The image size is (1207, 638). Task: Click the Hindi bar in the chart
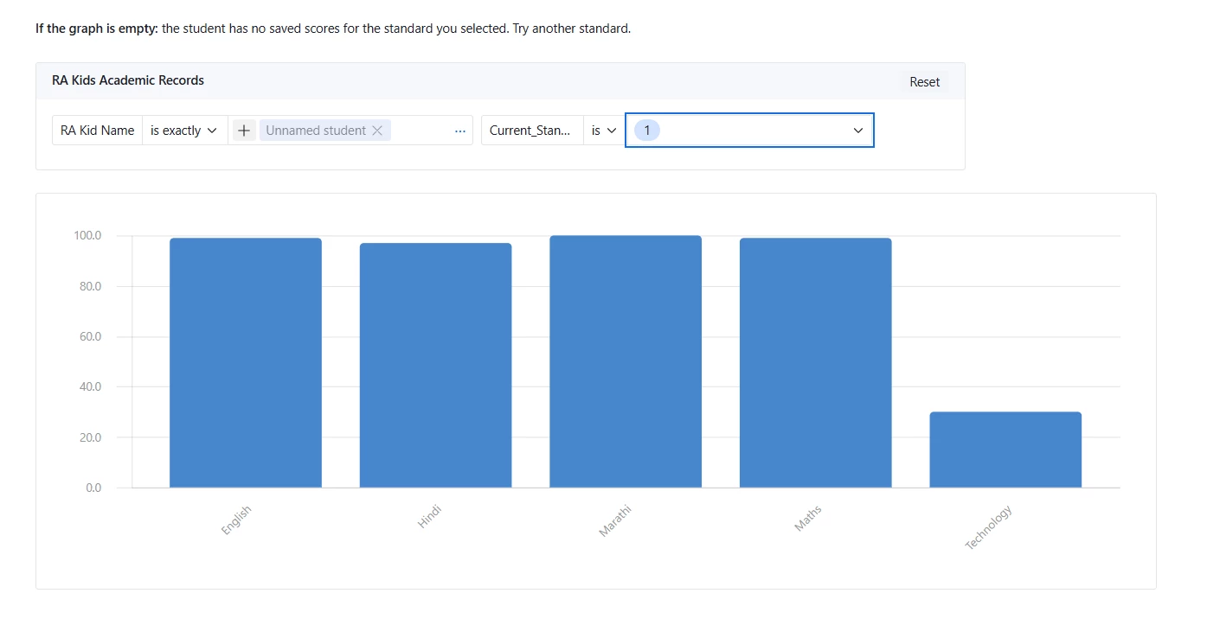click(x=435, y=366)
